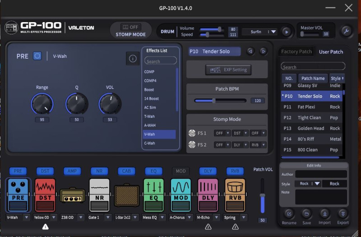Click footswitch 2 marker under M-Echo
Screen dimensions: 361x237
pyautogui.click(x=208, y=227)
